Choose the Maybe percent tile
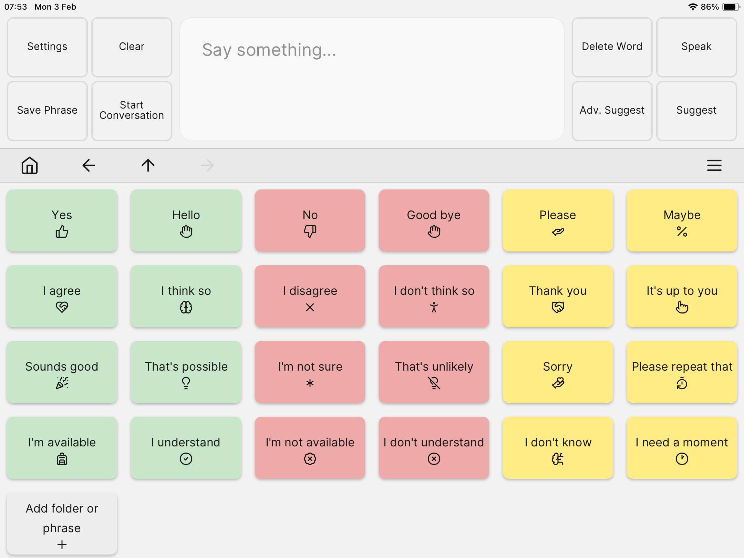The width and height of the screenshot is (744, 558). coord(682,220)
